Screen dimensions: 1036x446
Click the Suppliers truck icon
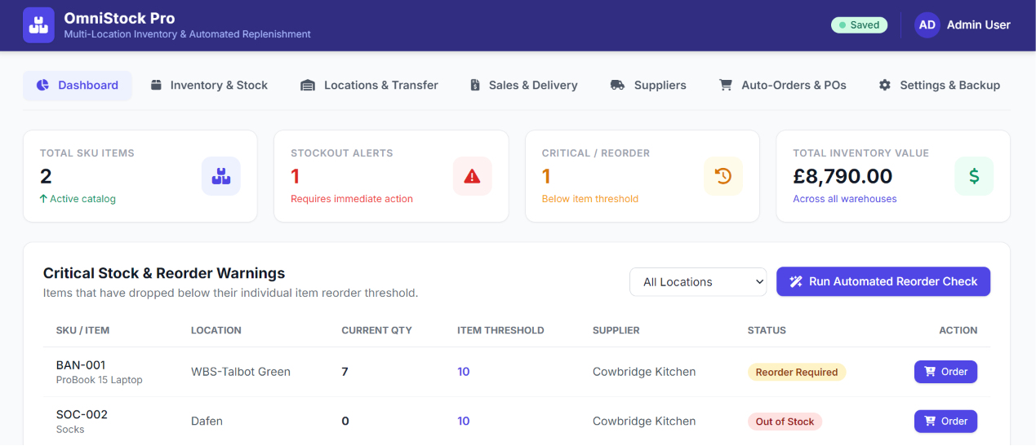(x=618, y=85)
